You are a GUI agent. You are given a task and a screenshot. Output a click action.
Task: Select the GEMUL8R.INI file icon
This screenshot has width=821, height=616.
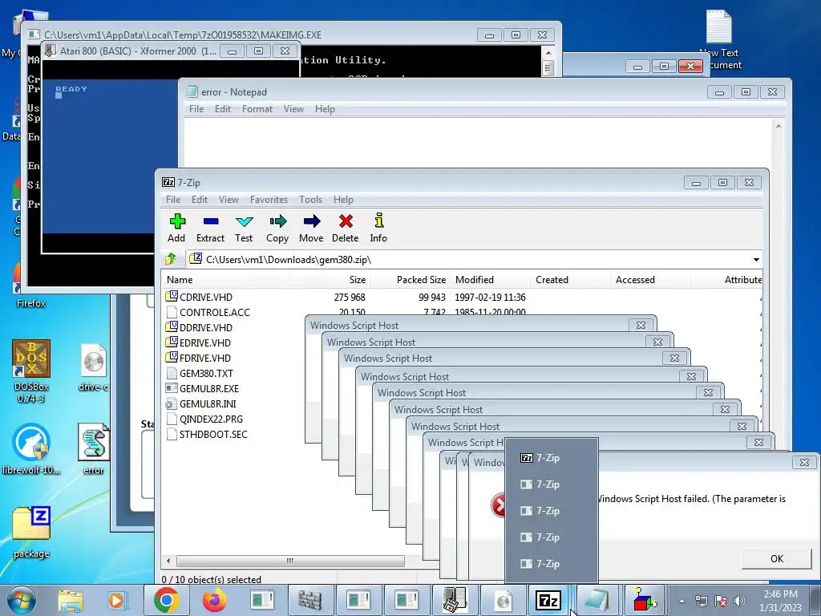click(x=172, y=403)
